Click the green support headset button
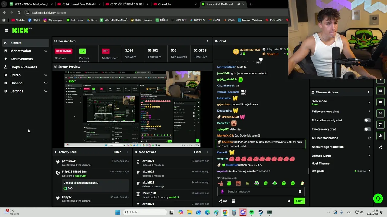Image resolution: width=387 pixels, height=217 pixels. [378, 198]
